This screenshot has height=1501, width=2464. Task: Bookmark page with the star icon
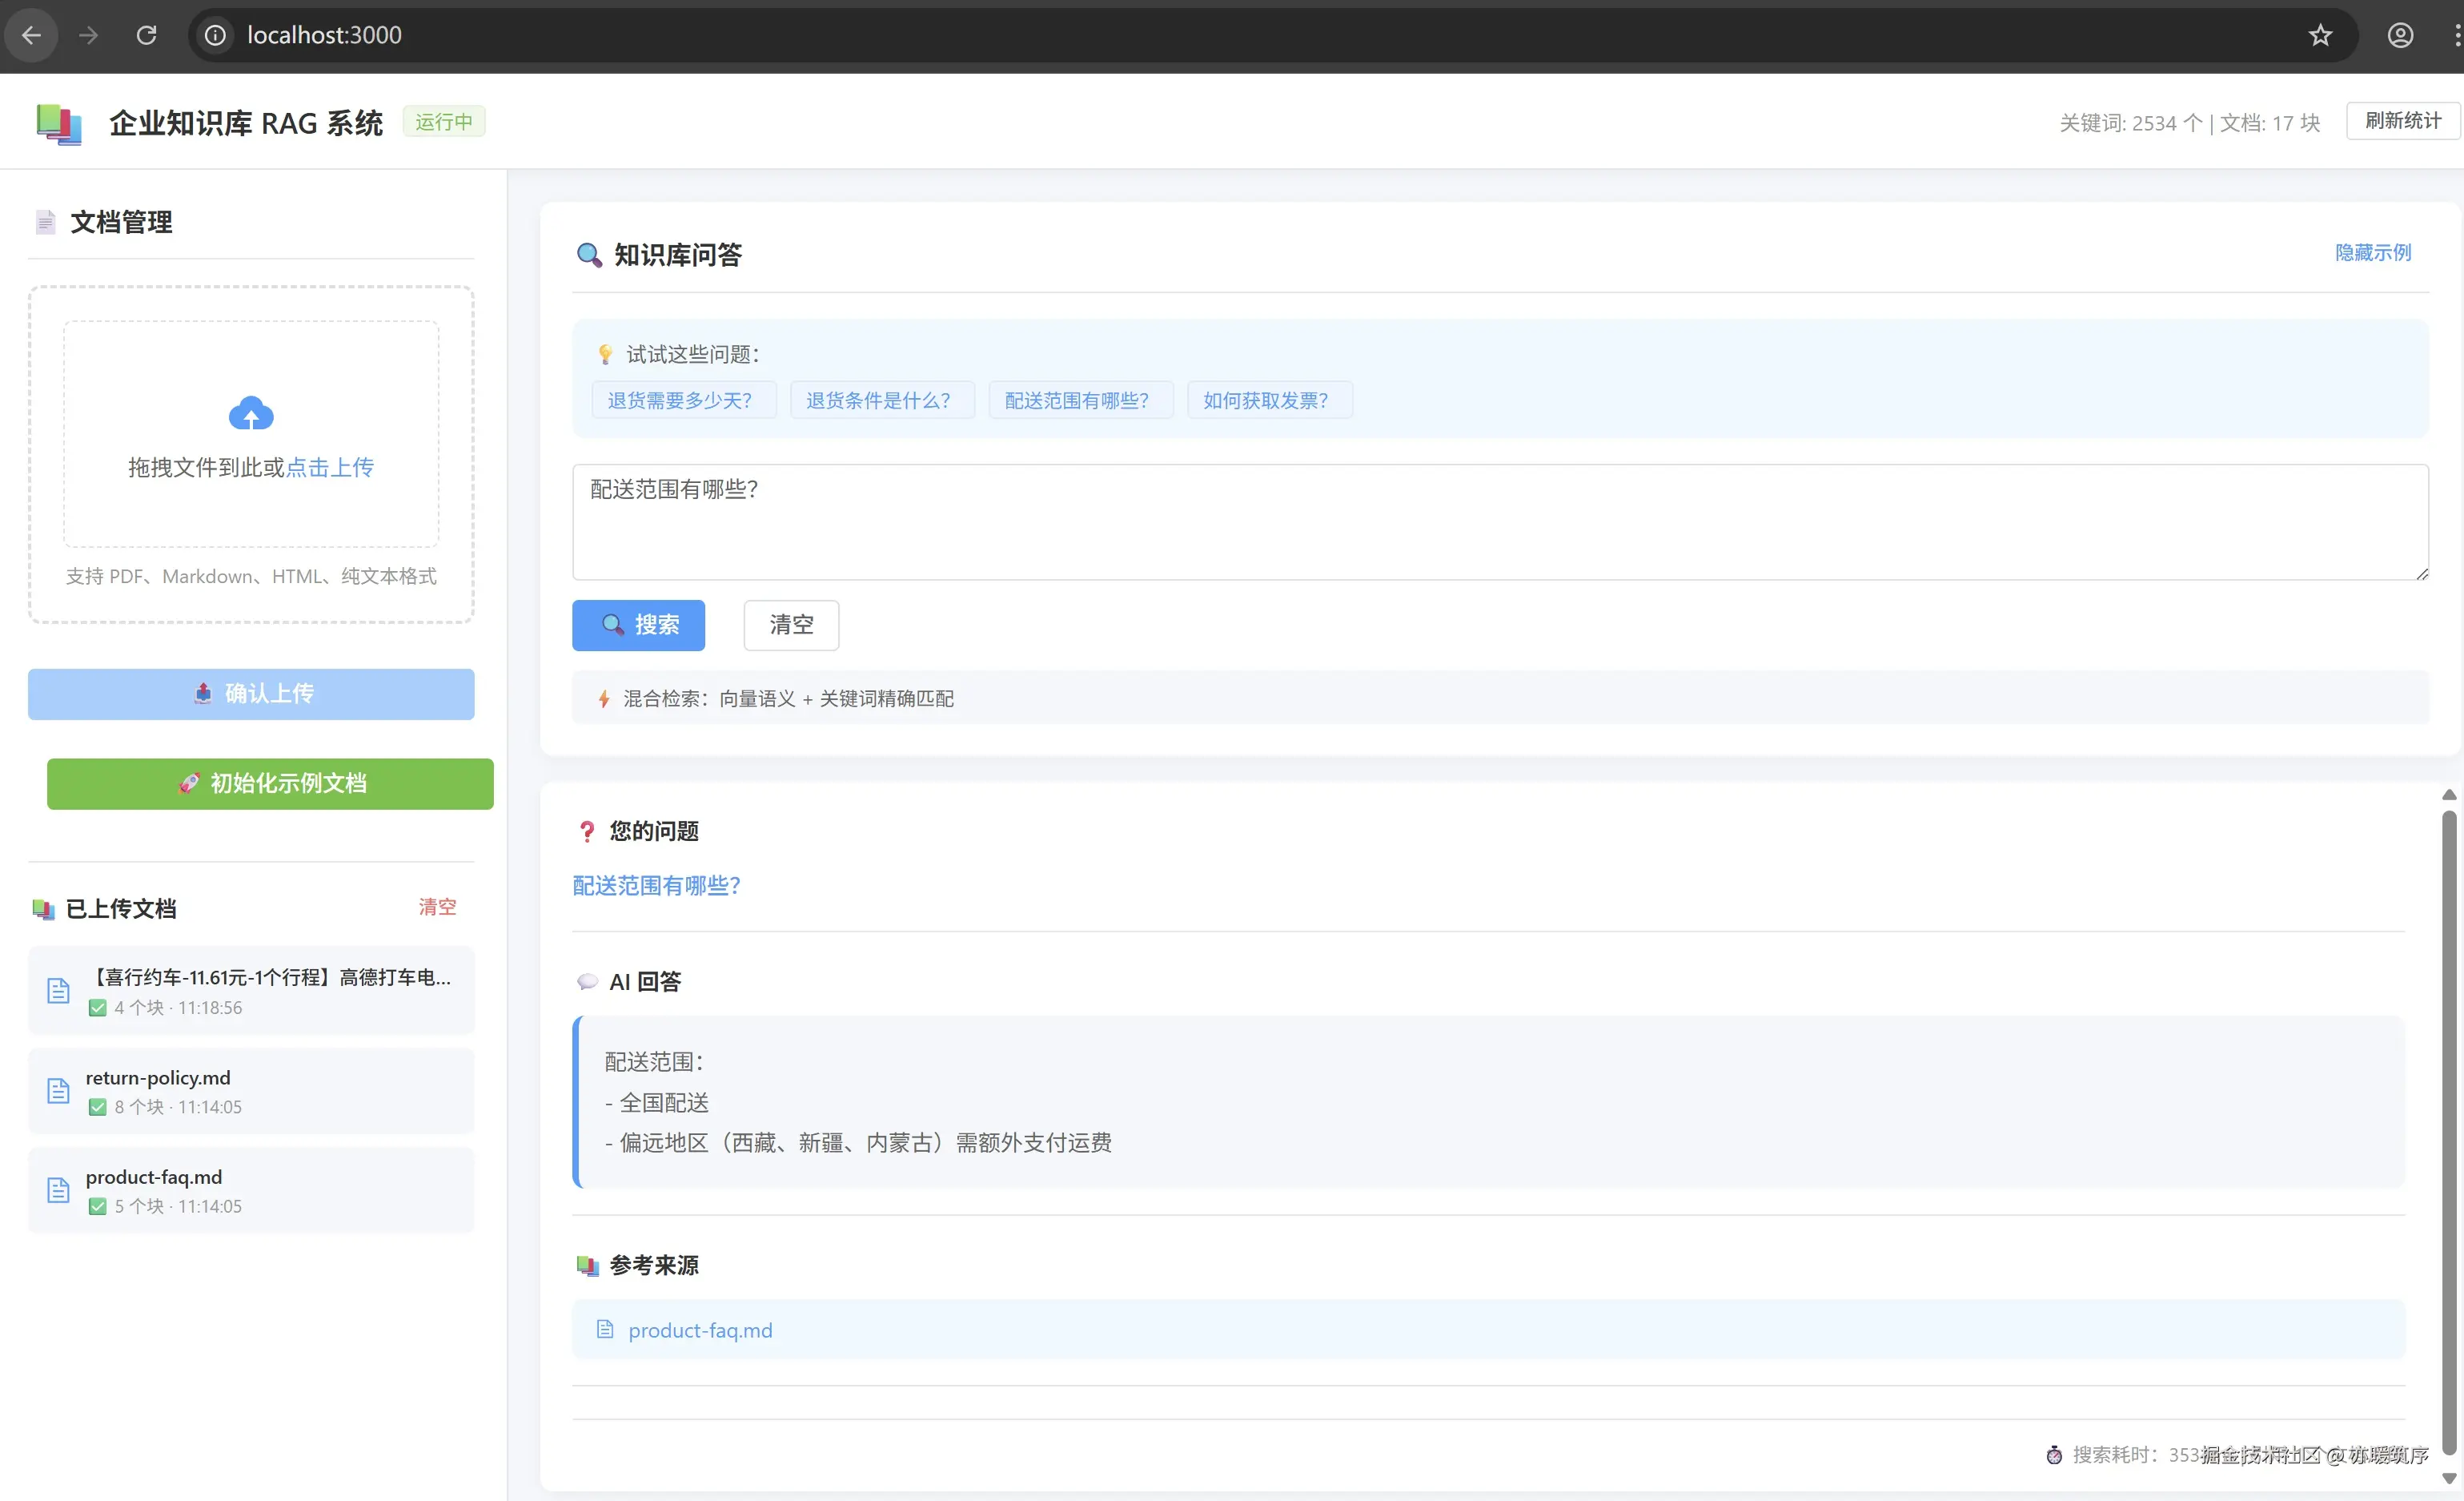pos(2320,36)
